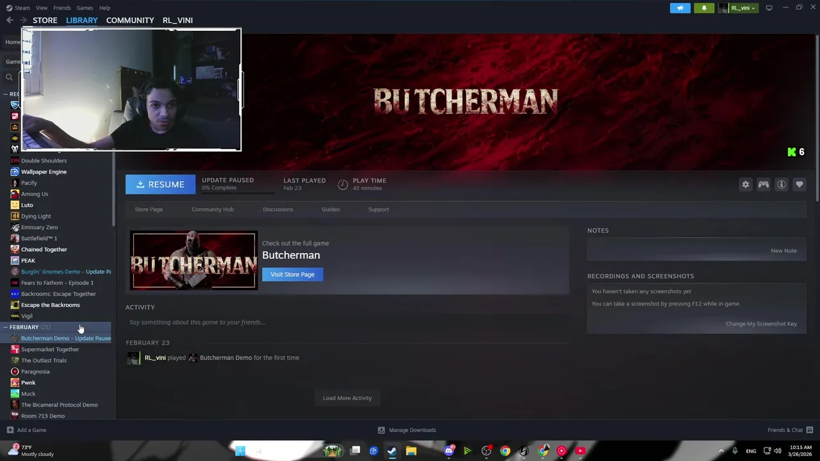Image resolution: width=820 pixels, height=461 pixels.
Task: Open the RL_vini account dropdown
Action: (x=739, y=8)
